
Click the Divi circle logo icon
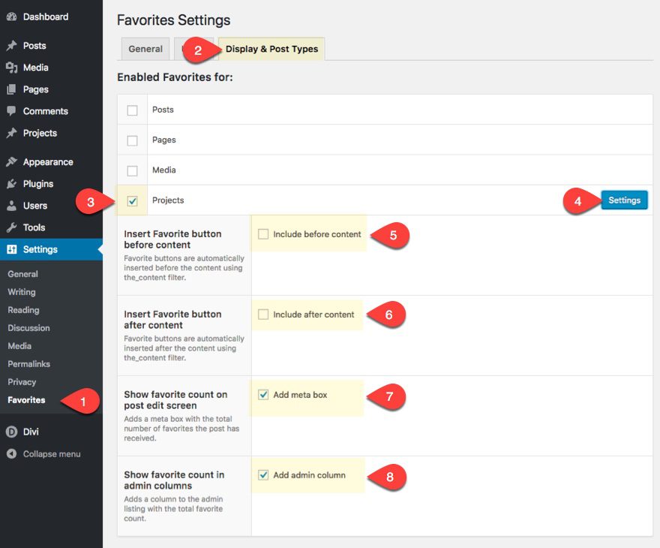pos(12,432)
